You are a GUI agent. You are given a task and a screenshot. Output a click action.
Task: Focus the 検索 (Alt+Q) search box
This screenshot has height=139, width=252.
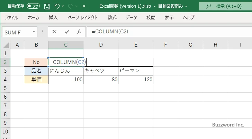coord(225,6)
